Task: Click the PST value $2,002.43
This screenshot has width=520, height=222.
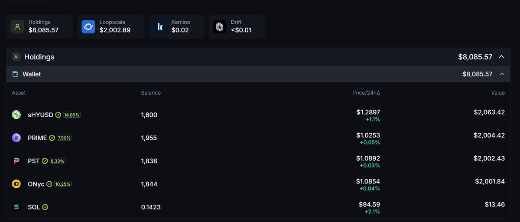Action: click(489, 158)
